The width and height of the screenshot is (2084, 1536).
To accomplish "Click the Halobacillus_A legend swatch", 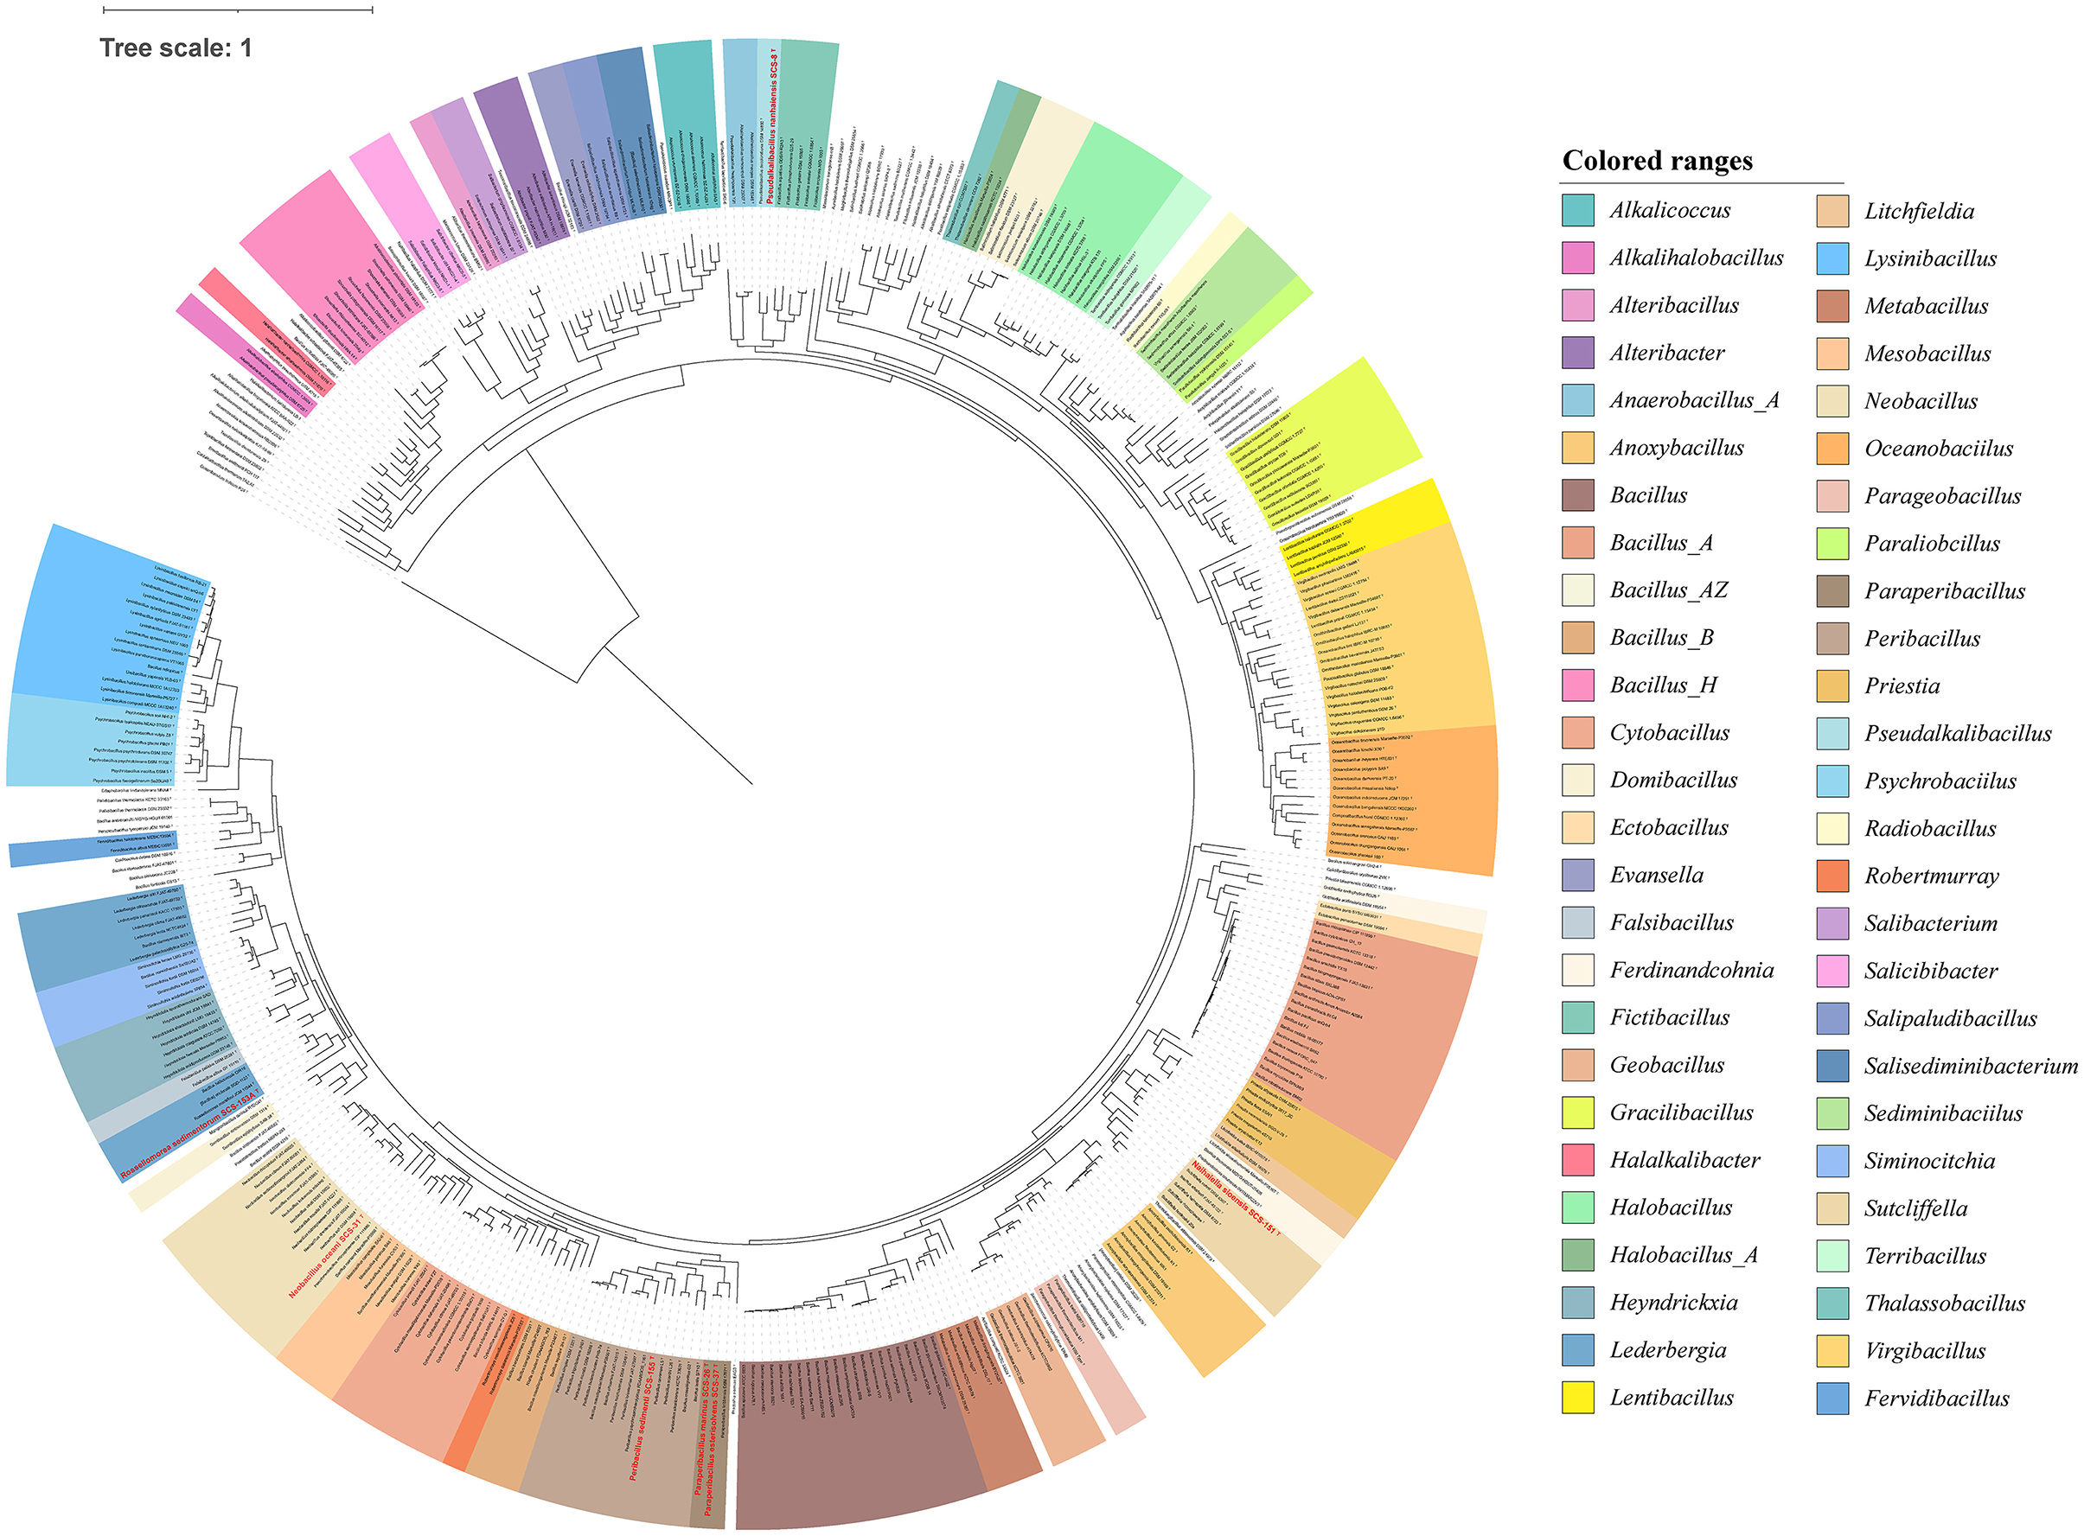I will tap(1577, 1254).
